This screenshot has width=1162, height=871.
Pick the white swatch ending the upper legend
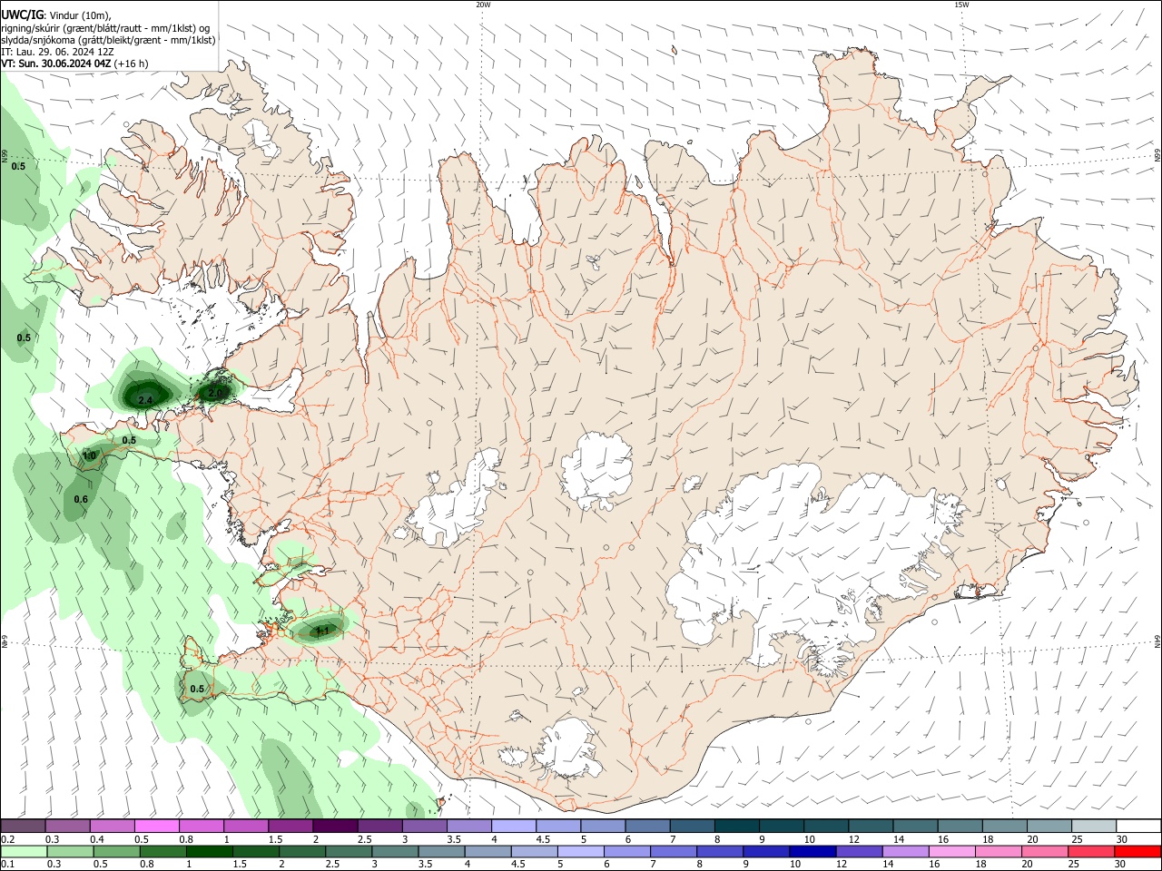click(1138, 827)
